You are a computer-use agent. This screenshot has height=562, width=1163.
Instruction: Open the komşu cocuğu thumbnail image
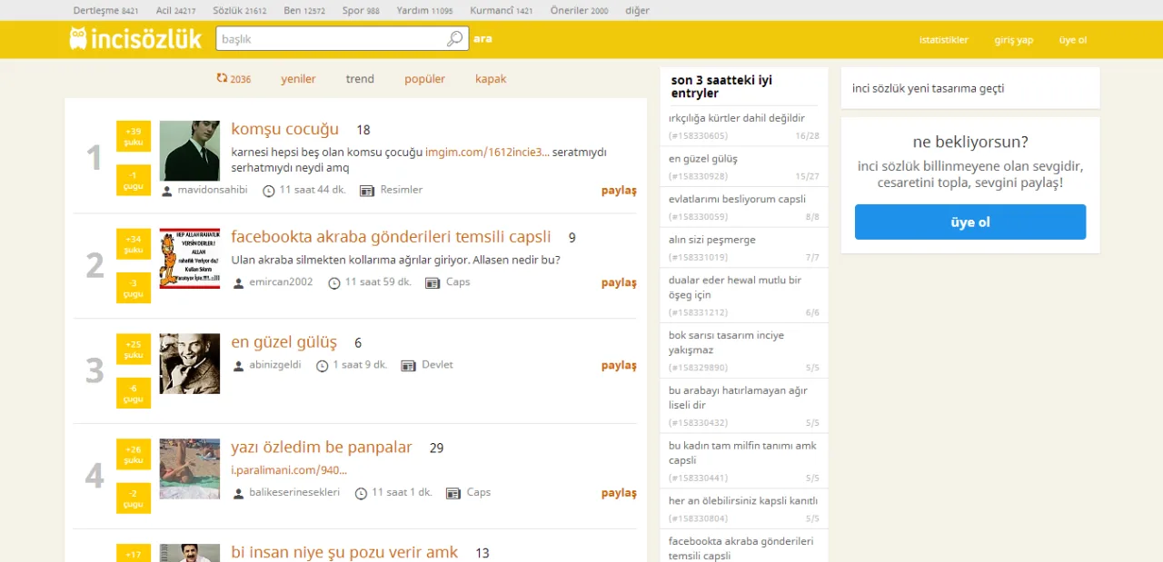190,151
